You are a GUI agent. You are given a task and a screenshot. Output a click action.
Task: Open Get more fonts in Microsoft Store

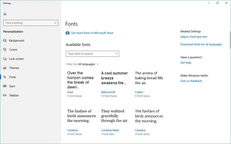92,33
